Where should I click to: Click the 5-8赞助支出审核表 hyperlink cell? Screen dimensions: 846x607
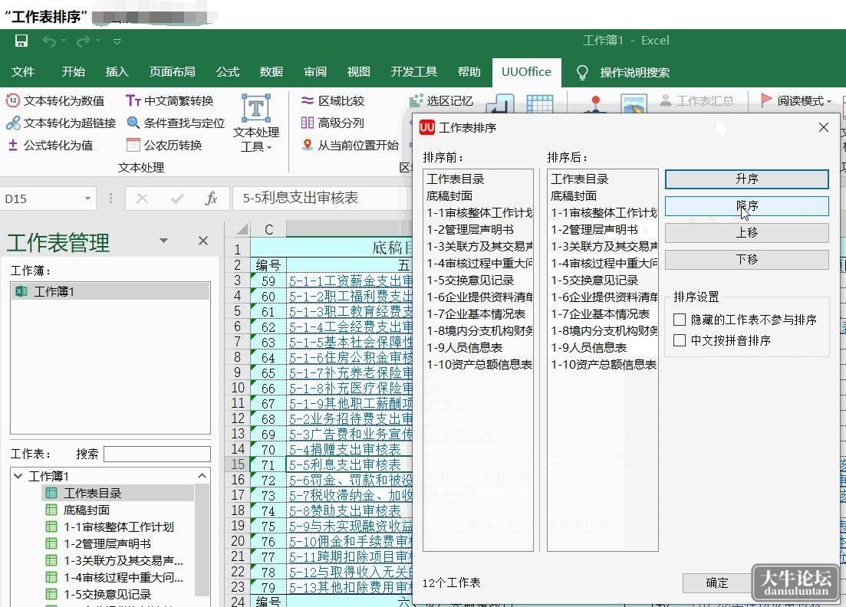[345, 510]
